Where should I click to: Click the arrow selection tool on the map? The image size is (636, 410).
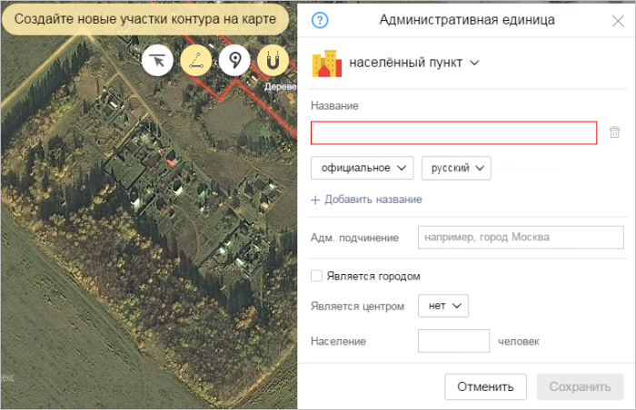[x=157, y=62]
